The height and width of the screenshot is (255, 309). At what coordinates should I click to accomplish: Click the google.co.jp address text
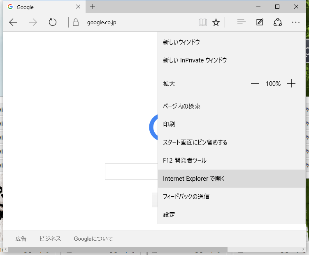[x=102, y=23]
